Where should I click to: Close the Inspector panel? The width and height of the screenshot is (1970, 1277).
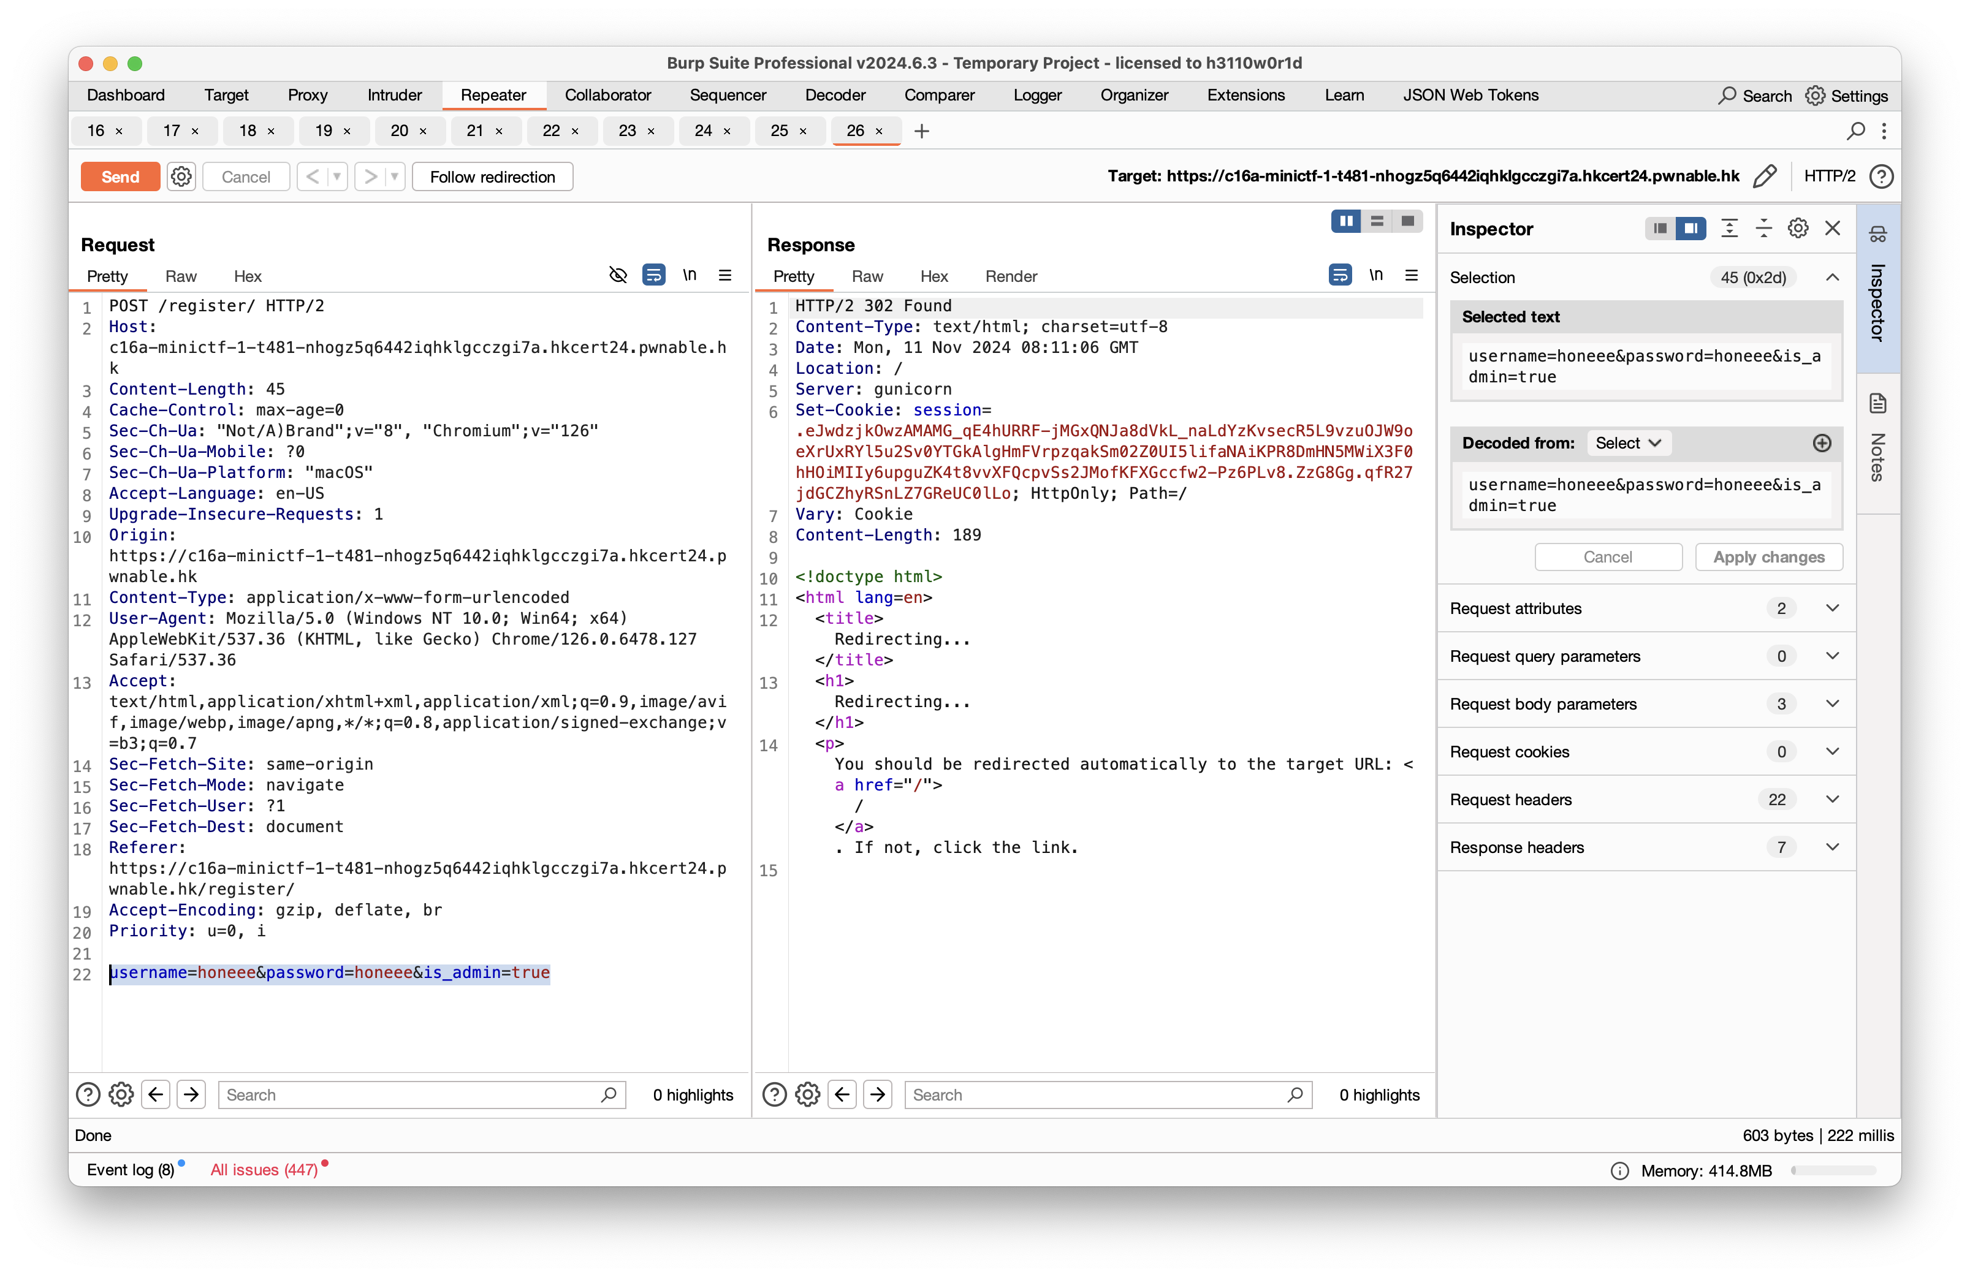pyautogui.click(x=1831, y=229)
